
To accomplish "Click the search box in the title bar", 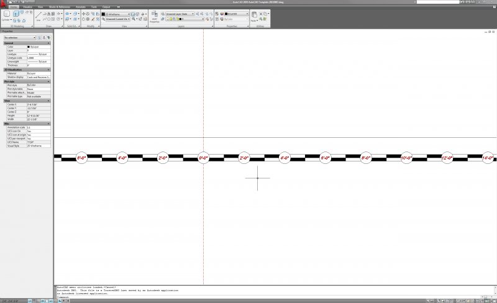I will [438, 2].
